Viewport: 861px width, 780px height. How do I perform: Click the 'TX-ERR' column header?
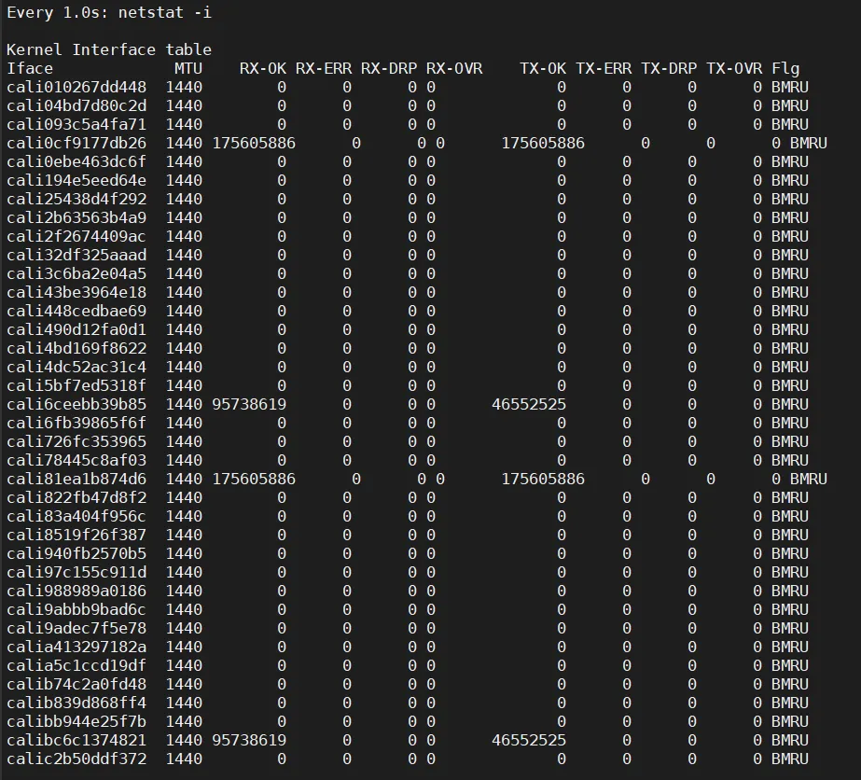(x=604, y=69)
